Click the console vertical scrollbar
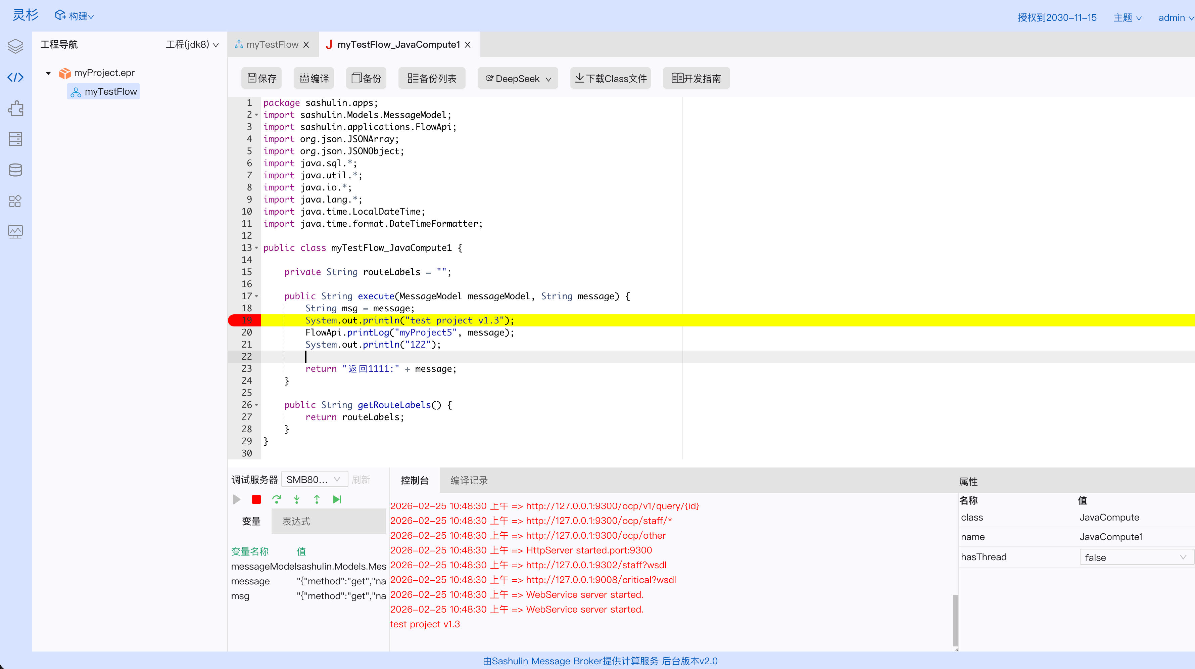The height and width of the screenshot is (669, 1195). point(955,620)
